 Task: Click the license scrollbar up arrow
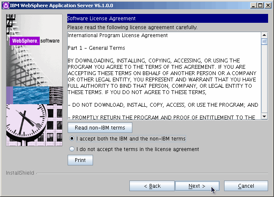[264, 35]
